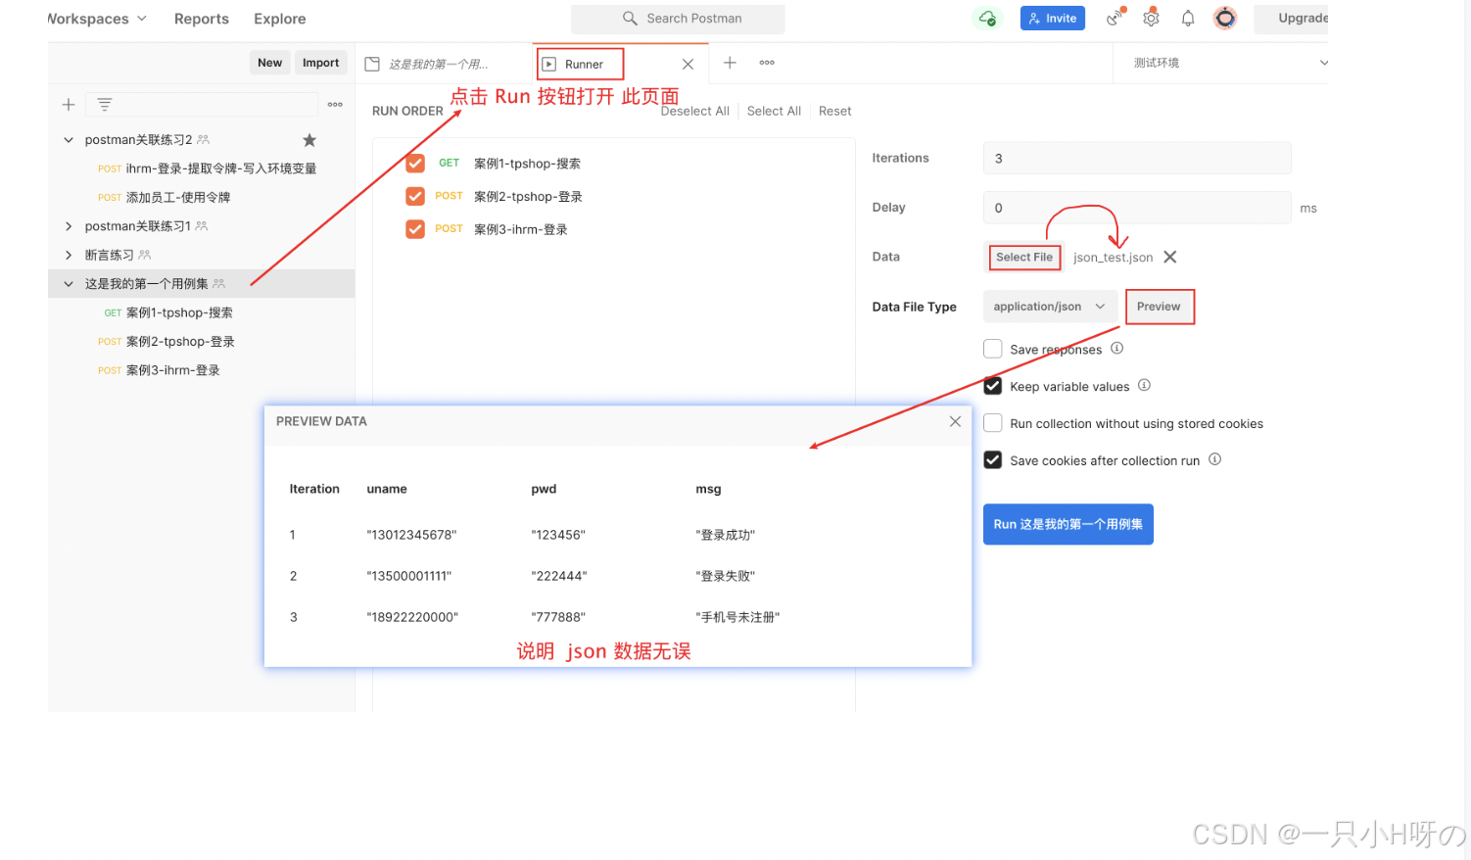Click the Invite button
The height and width of the screenshot is (860, 1471).
point(1053,18)
